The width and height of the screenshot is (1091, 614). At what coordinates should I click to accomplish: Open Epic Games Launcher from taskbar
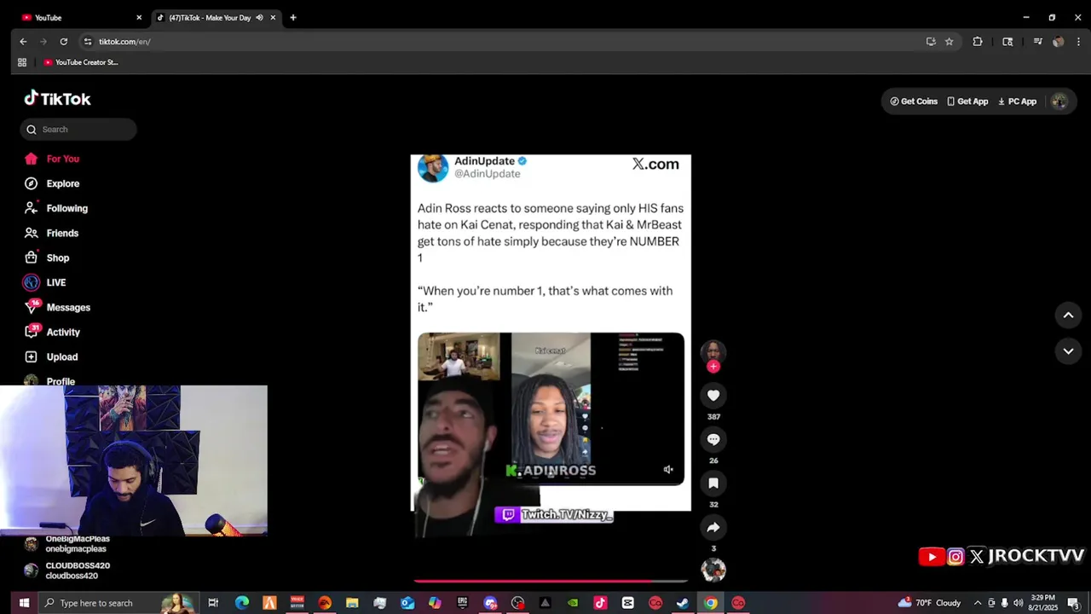tap(463, 603)
